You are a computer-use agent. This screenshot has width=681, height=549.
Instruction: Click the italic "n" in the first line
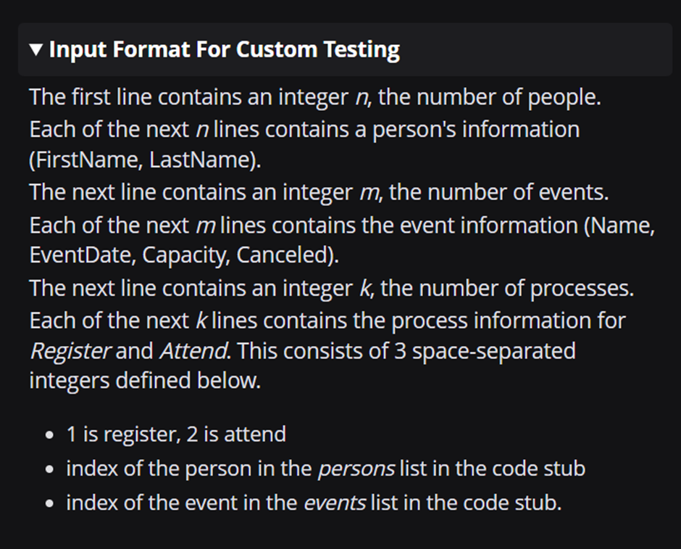361,97
